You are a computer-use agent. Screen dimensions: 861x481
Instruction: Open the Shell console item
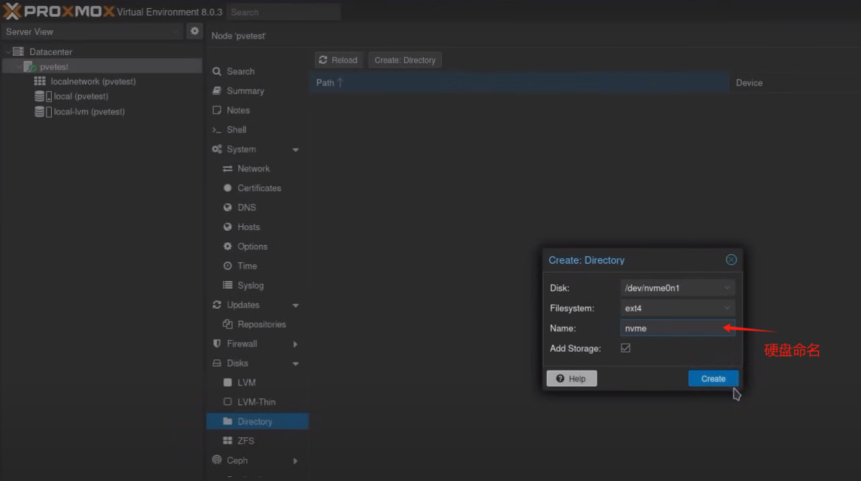pos(236,130)
